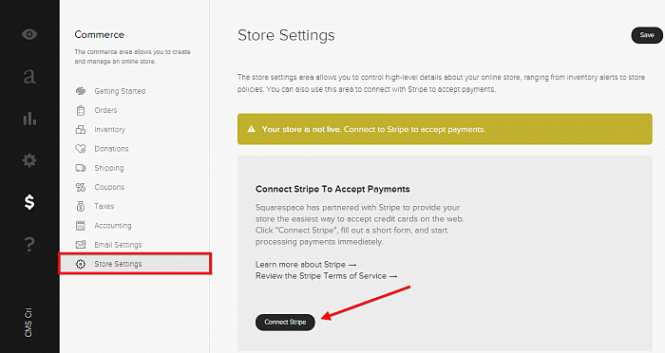
Task: Open Shipping section
Action: click(x=109, y=168)
